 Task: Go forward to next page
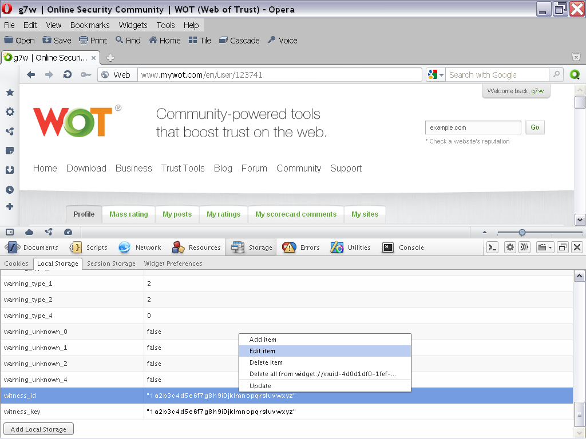coord(49,75)
